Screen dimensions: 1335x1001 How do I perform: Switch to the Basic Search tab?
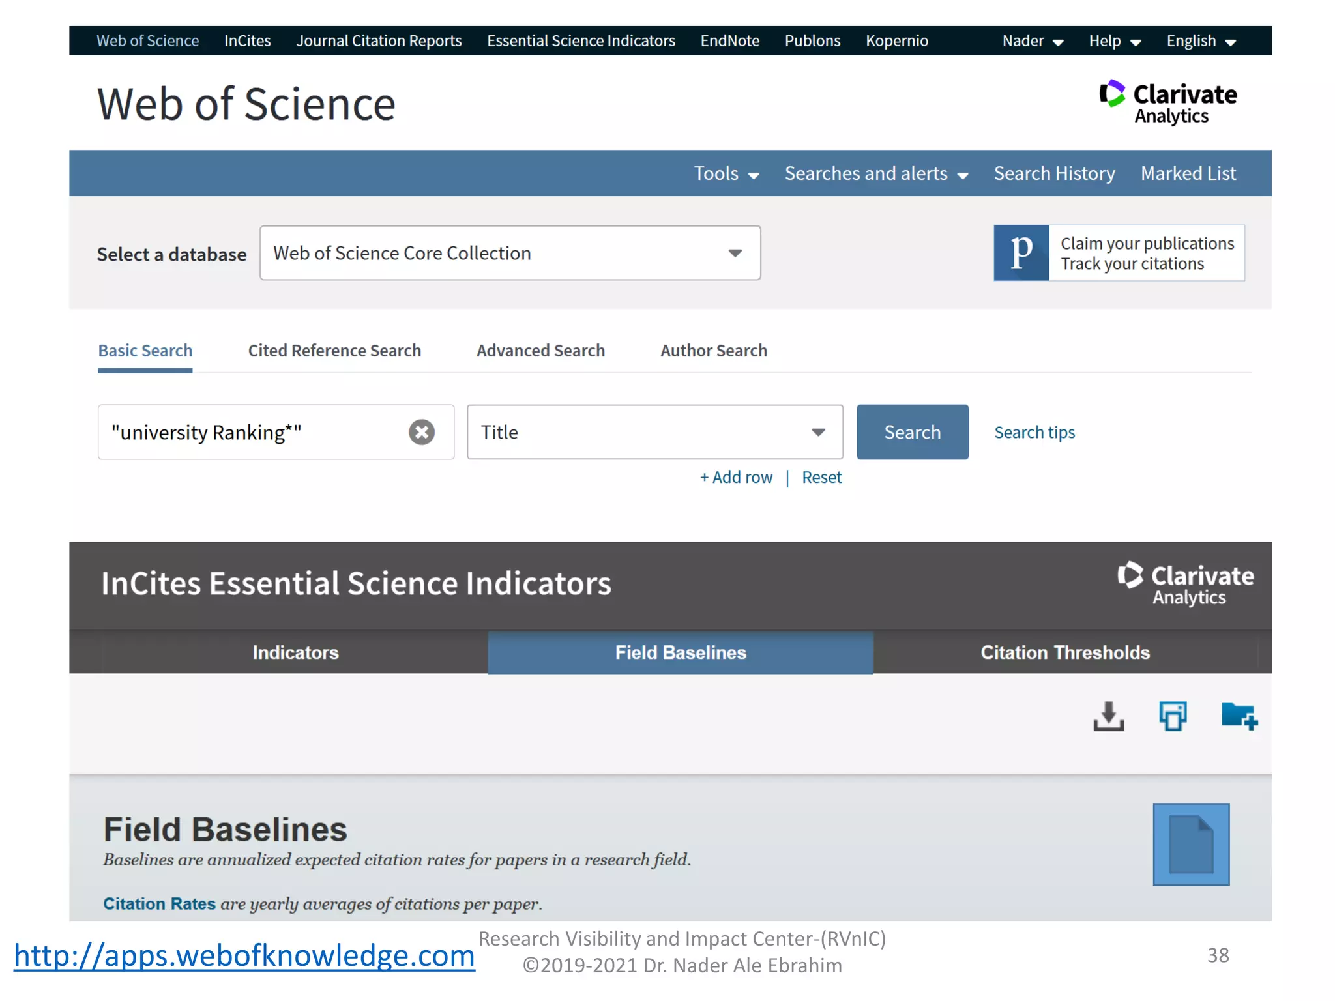click(x=145, y=351)
